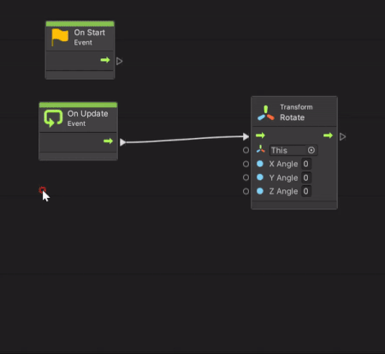Click the X Angle label

pyautogui.click(x=283, y=164)
